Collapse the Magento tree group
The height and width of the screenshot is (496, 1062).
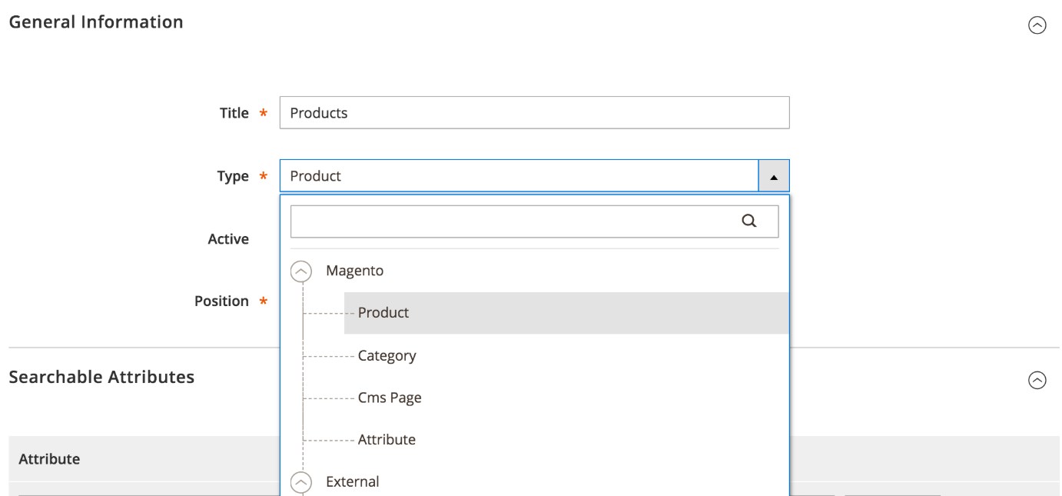[x=303, y=271]
